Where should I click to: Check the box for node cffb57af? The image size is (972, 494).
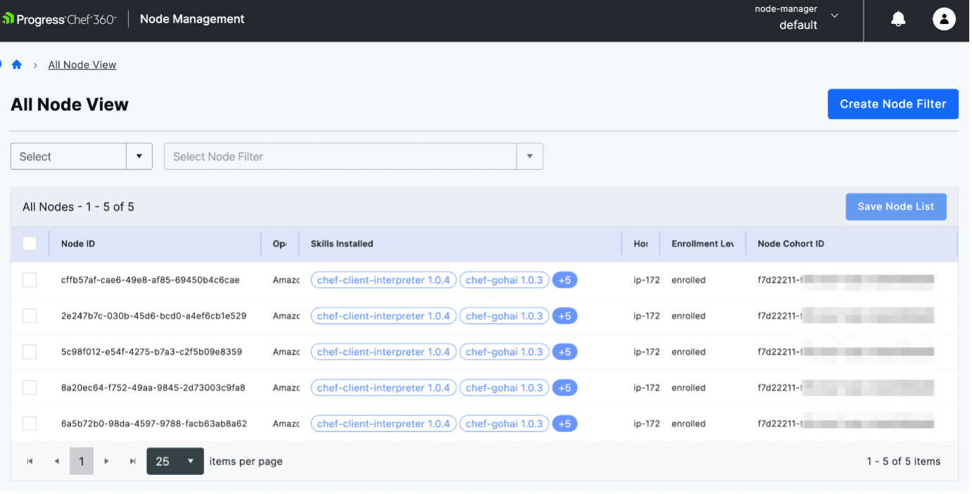point(30,280)
